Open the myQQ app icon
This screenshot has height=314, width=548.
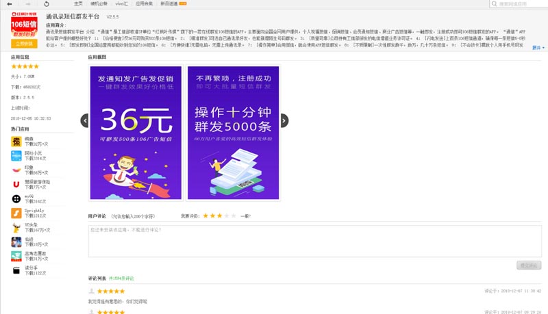click(x=16, y=198)
